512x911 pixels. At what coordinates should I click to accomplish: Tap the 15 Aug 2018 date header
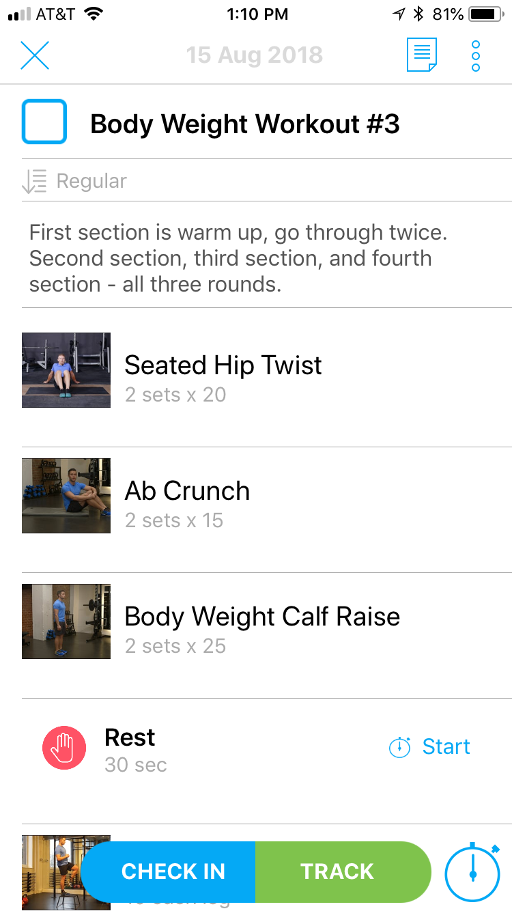pyautogui.click(x=254, y=55)
